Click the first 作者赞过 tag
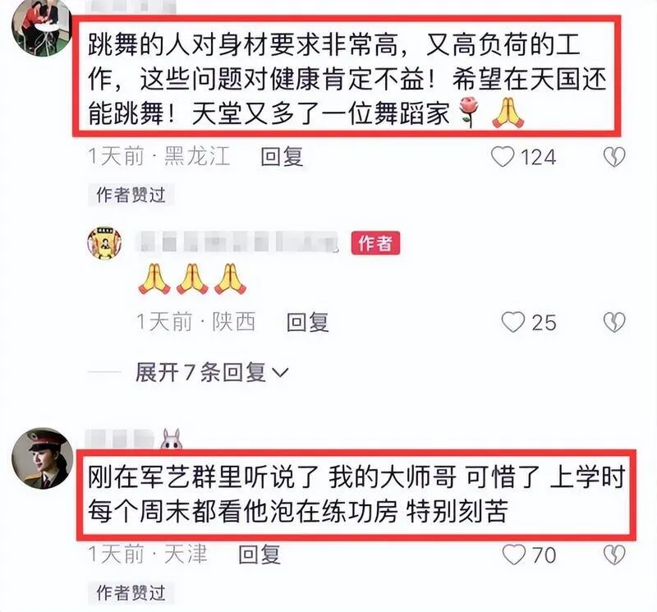657x612 pixels. click(131, 195)
